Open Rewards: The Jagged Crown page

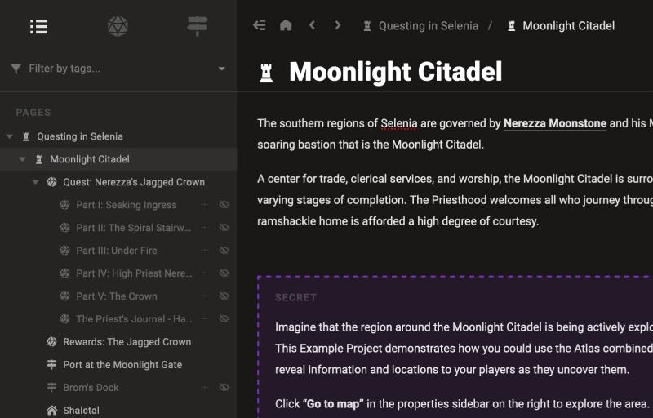(127, 342)
